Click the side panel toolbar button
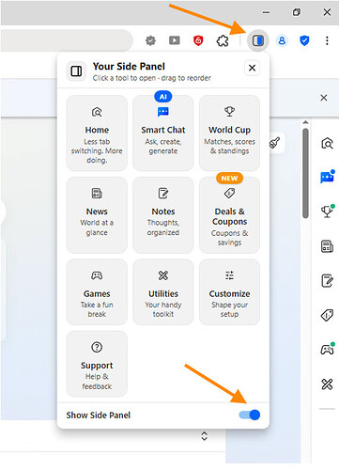This screenshot has width=339, height=470. 258,40
